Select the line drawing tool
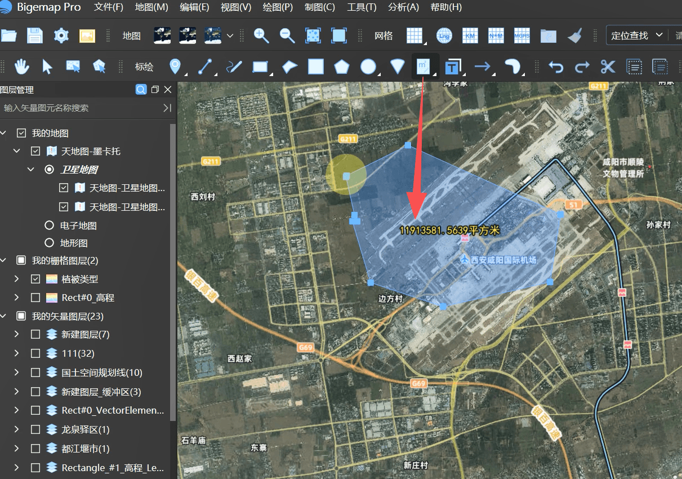 click(x=206, y=66)
